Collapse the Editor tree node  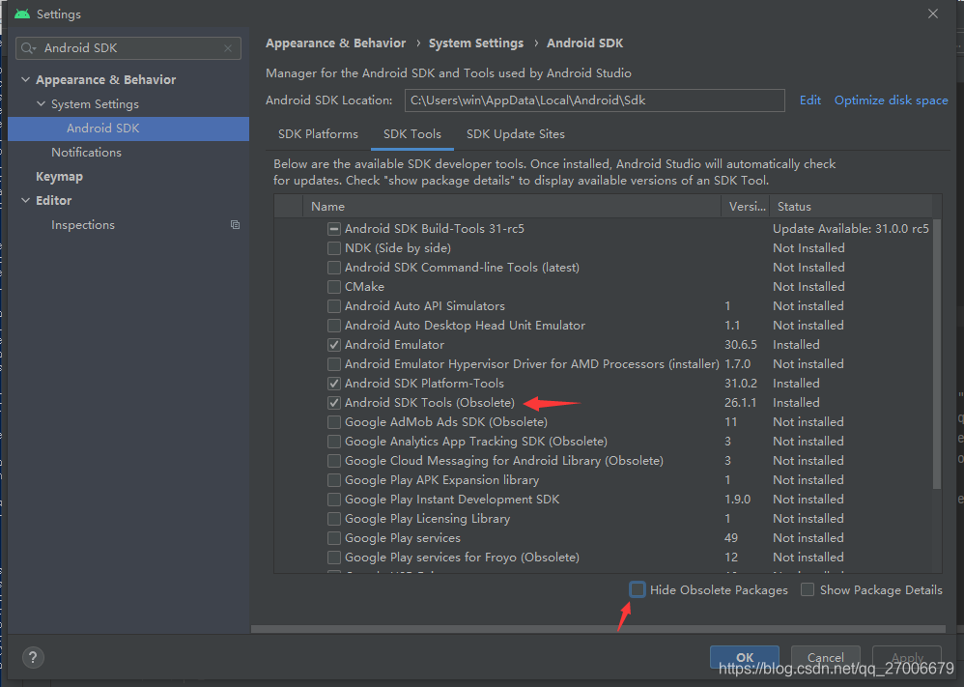tap(25, 201)
